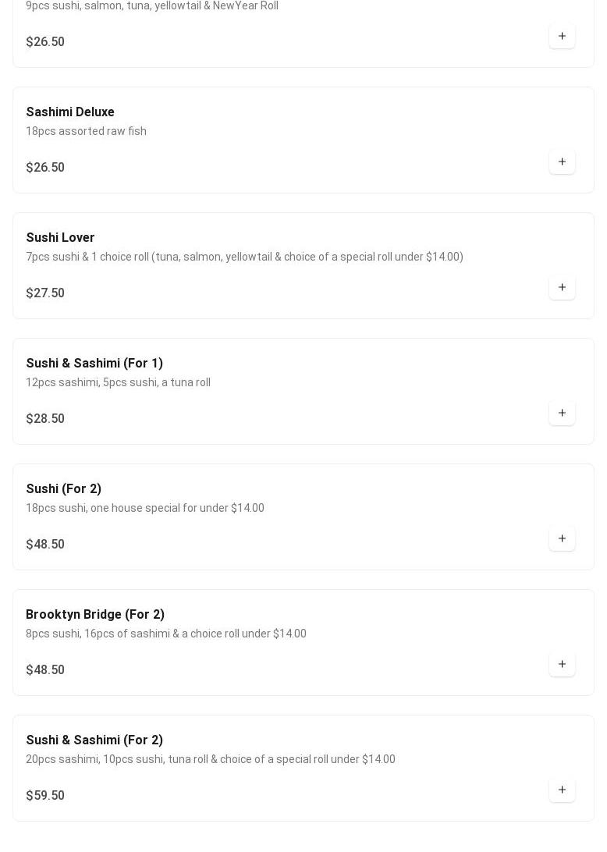The image size is (607, 852).
Task: Click the 7pcs sushi & 1 choice roll description
Action: tap(244, 257)
